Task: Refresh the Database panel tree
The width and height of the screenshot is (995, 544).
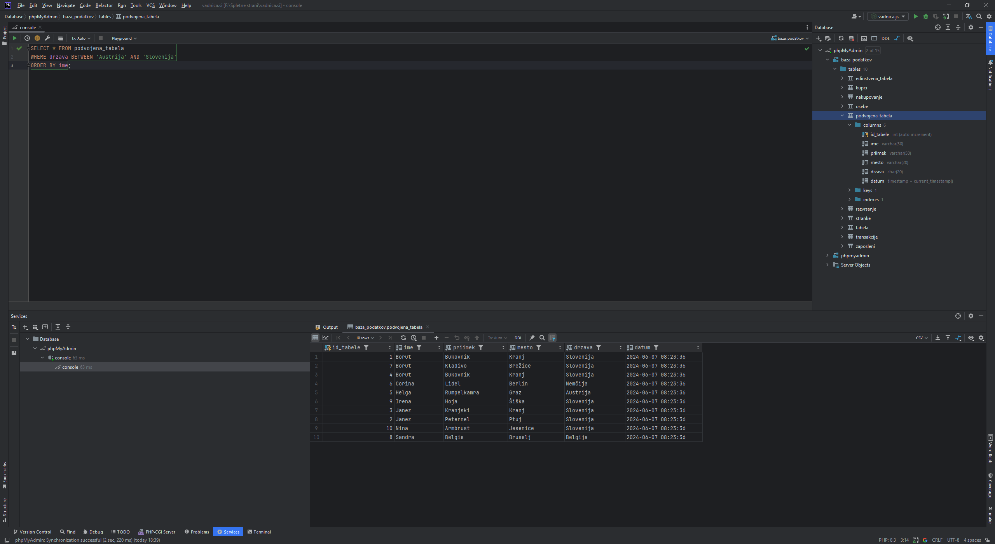Action: point(841,38)
